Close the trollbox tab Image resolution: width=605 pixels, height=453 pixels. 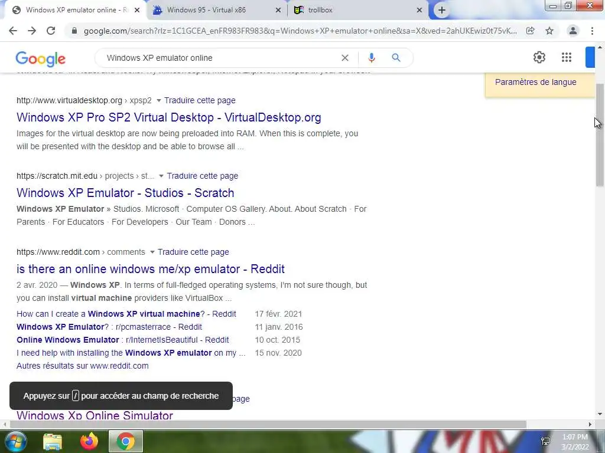[x=419, y=10]
